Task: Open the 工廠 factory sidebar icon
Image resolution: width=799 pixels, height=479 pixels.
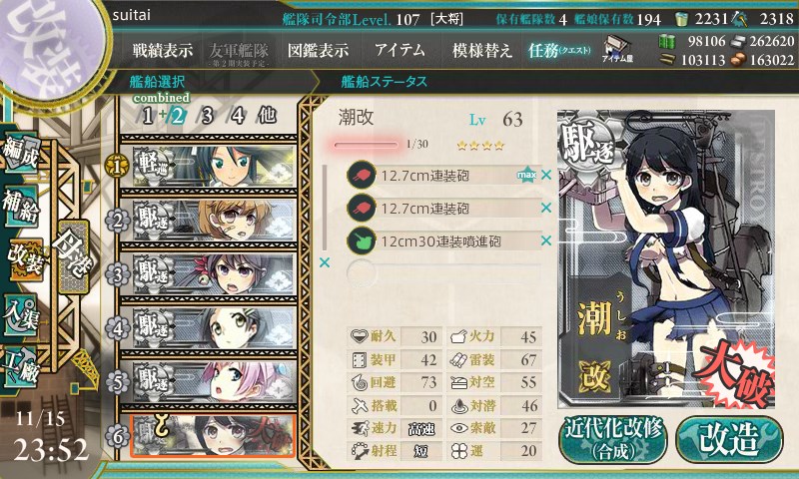Action: pos(21,366)
